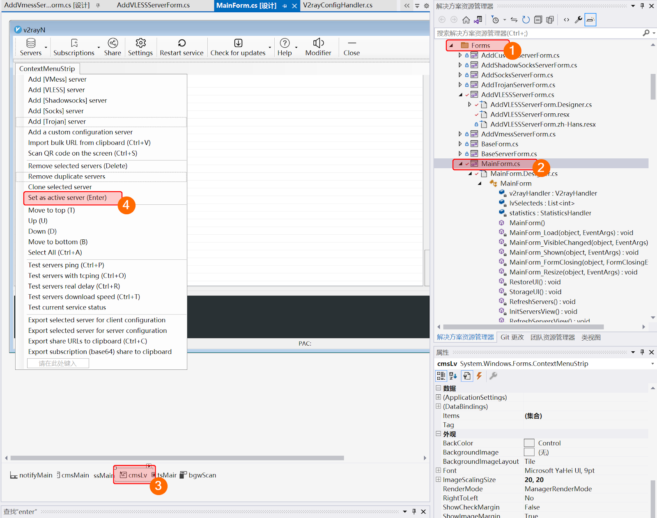Switch to the V2rayConfigHandler.cs tab
The image size is (657, 518).
click(x=338, y=5)
